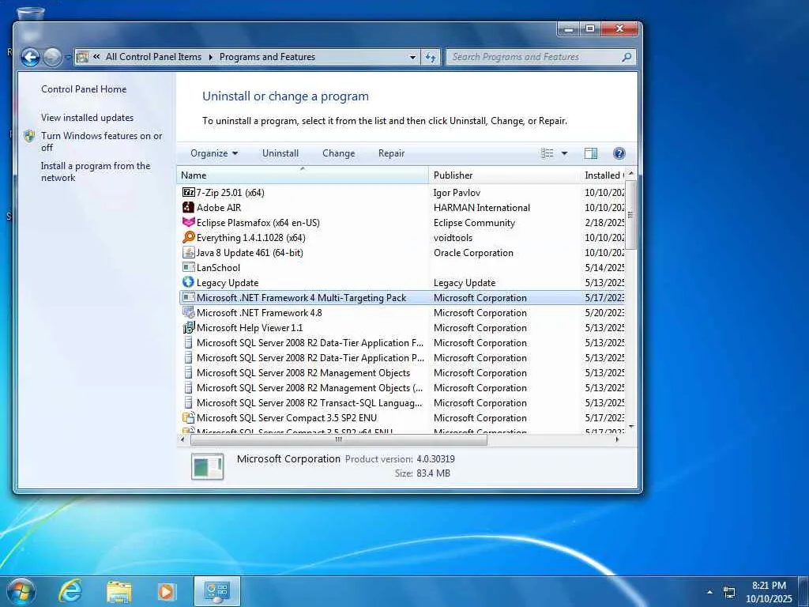Screen dimensions: 809x607
Task: Show hidden tray icons
Action: (710, 592)
